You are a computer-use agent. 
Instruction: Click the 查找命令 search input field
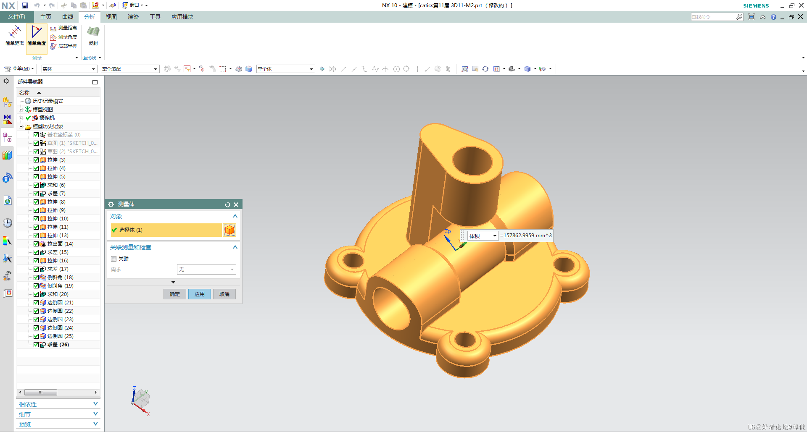[713, 17]
